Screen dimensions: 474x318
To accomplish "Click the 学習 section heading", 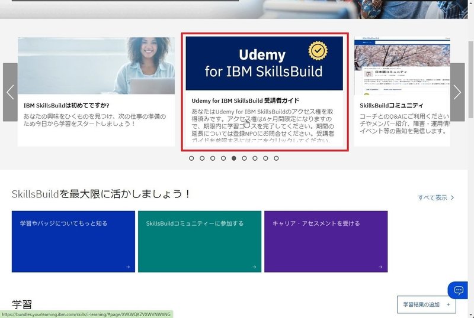I will pyautogui.click(x=22, y=304).
